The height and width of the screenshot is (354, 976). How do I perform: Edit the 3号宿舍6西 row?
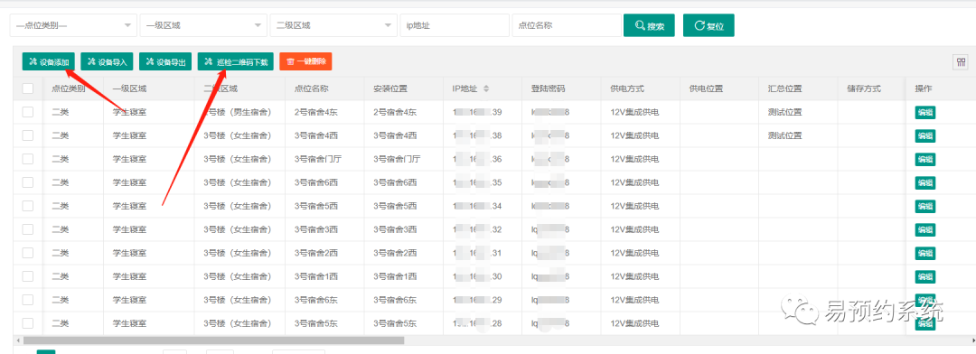point(925,183)
